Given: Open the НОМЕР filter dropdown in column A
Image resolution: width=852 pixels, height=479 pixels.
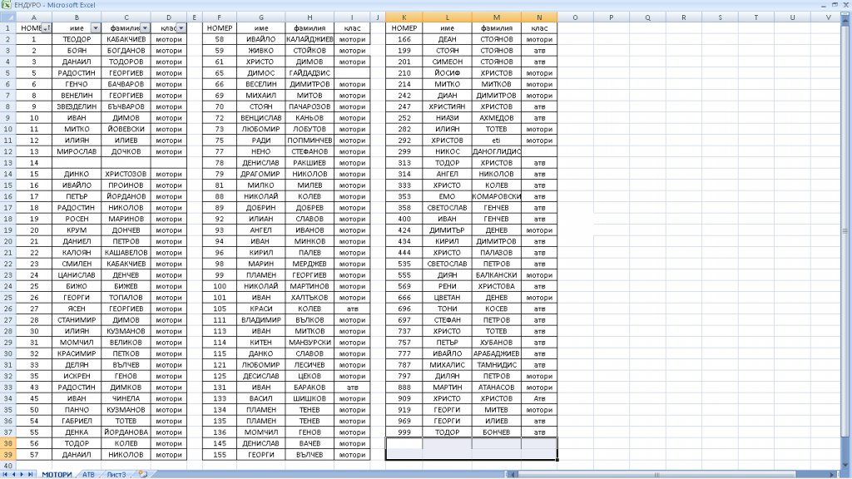Looking at the screenshot, I should [46, 28].
